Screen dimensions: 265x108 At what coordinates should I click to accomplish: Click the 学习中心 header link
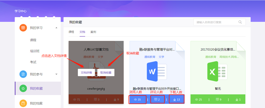tap(20, 11)
